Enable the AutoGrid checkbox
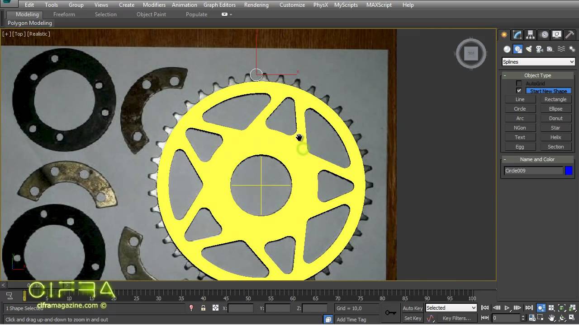Image resolution: width=579 pixels, height=325 pixels. [519, 84]
